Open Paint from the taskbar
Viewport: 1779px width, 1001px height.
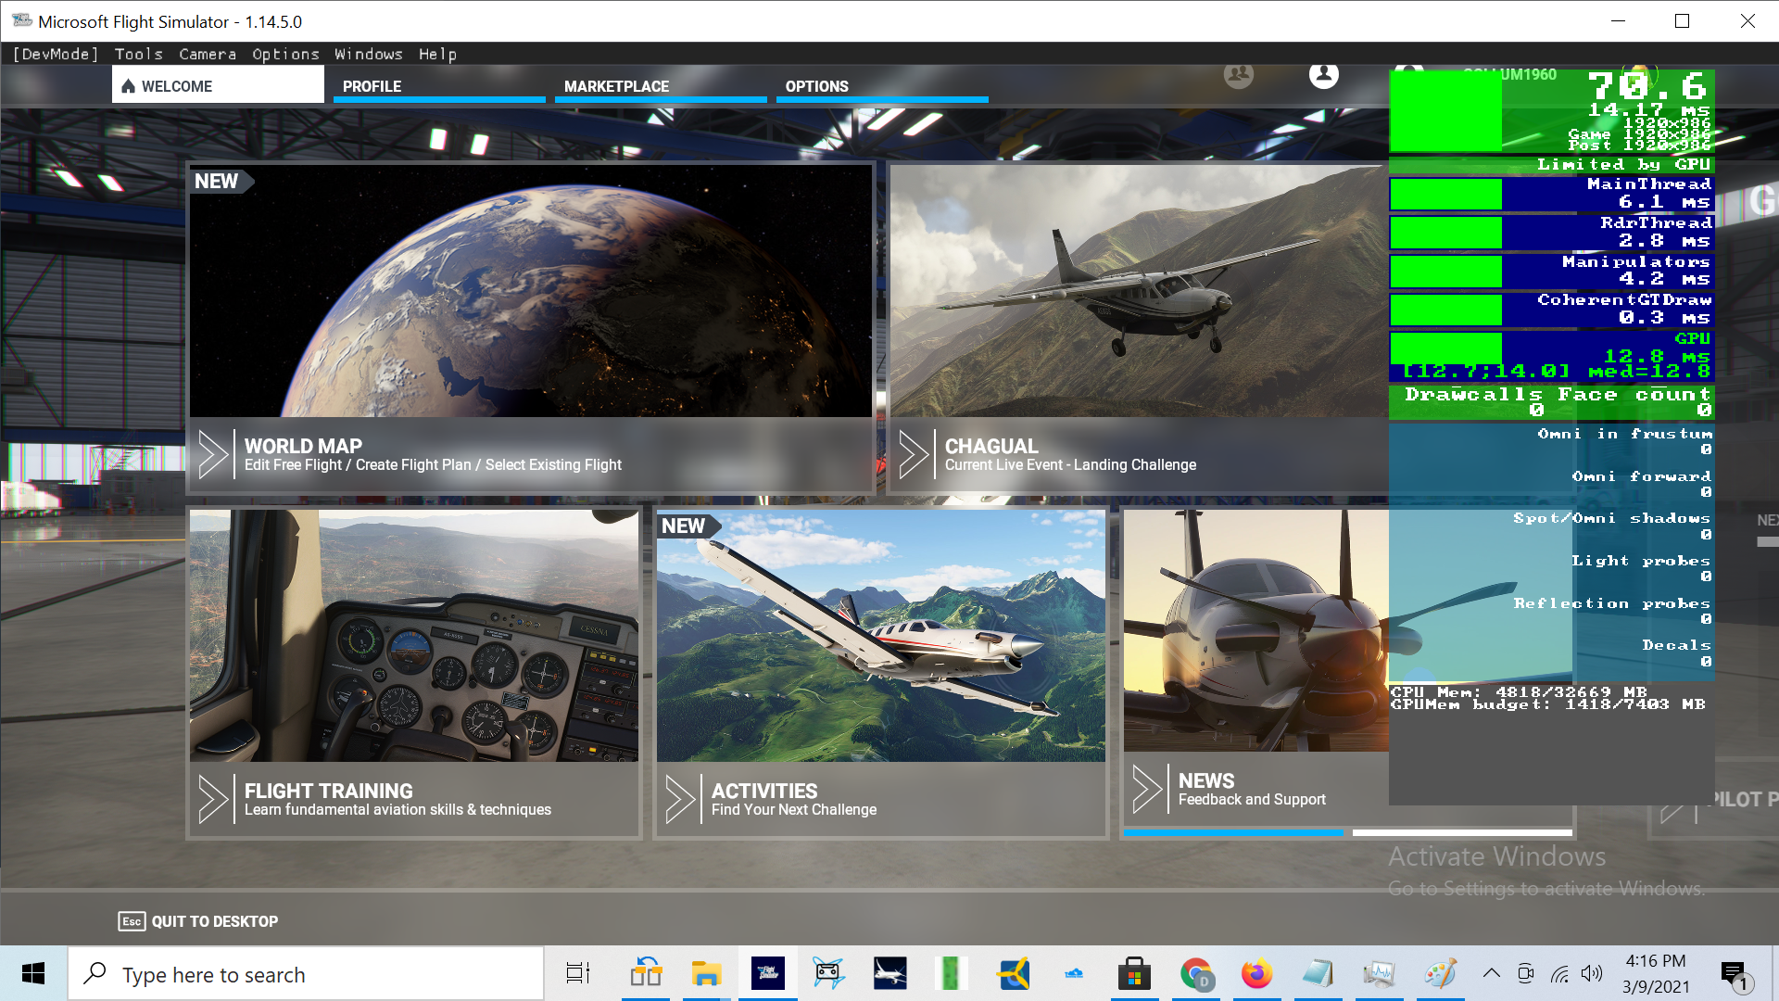[x=1441, y=973]
